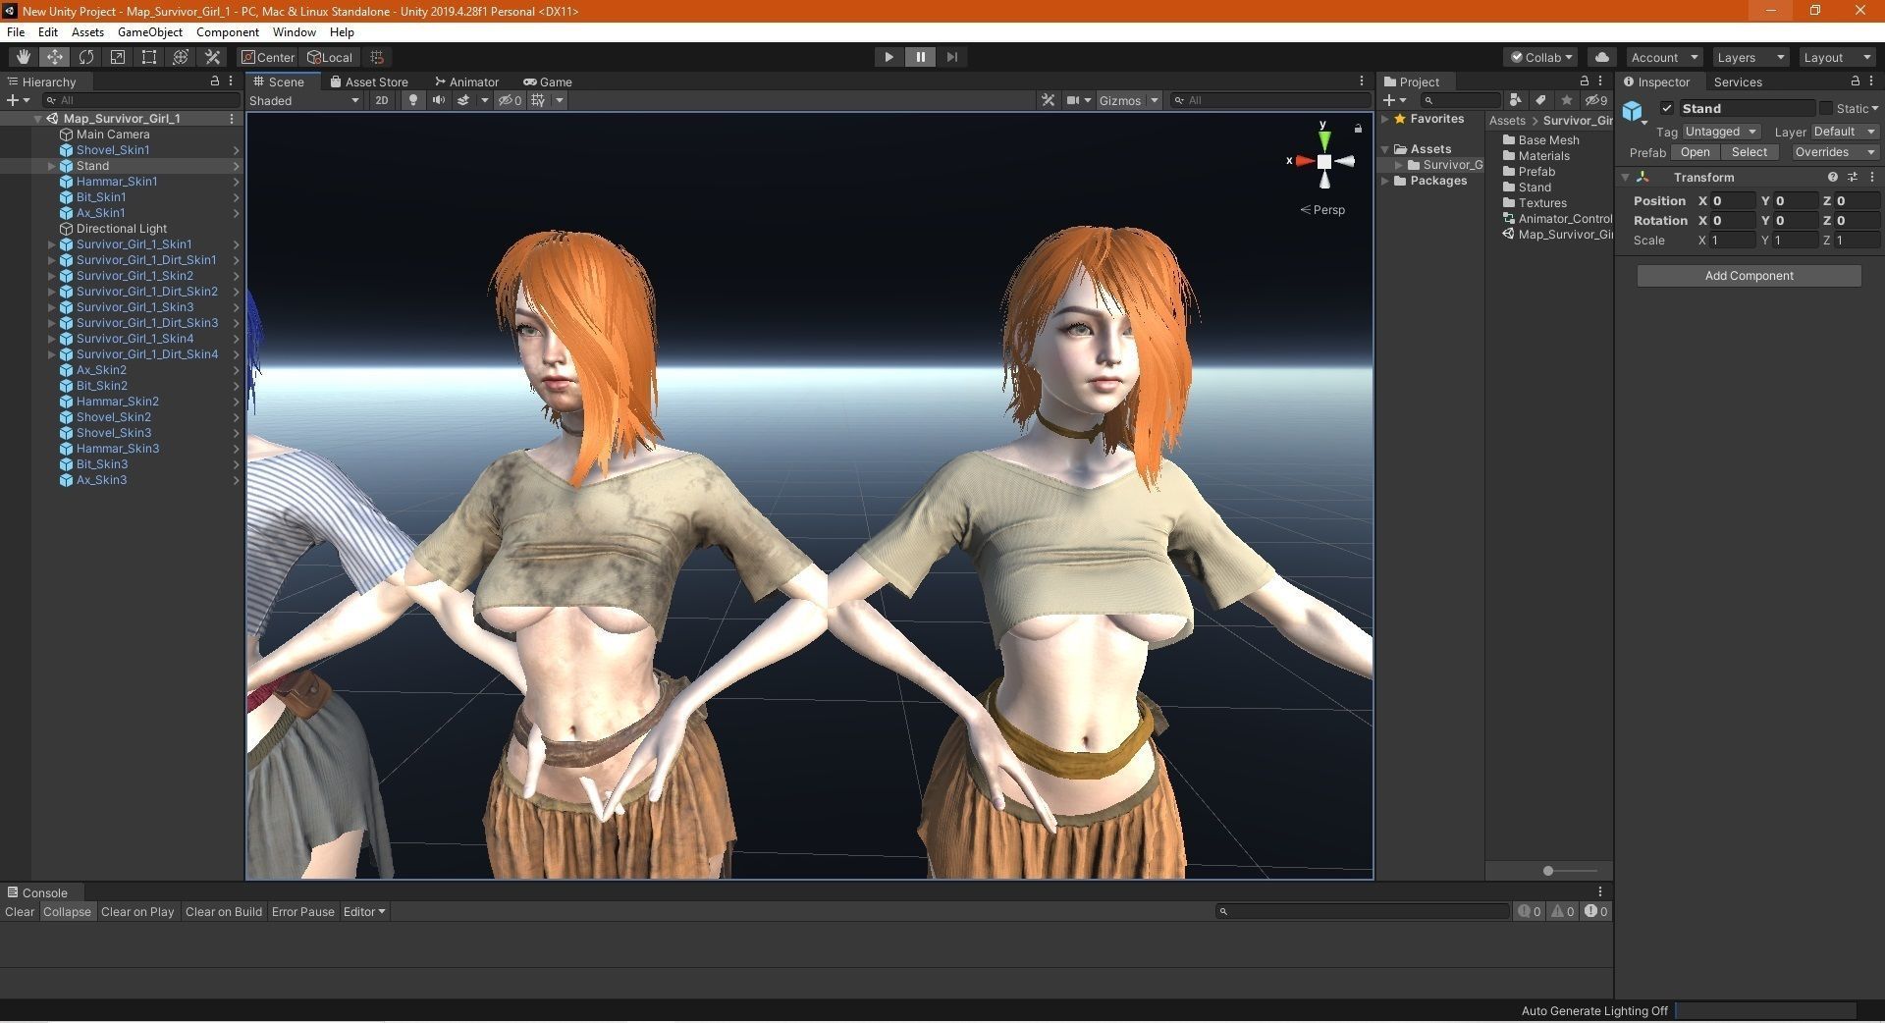1885x1023 pixels.
Task: Open Transform preset settings
Action: pyautogui.click(x=1852, y=177)
